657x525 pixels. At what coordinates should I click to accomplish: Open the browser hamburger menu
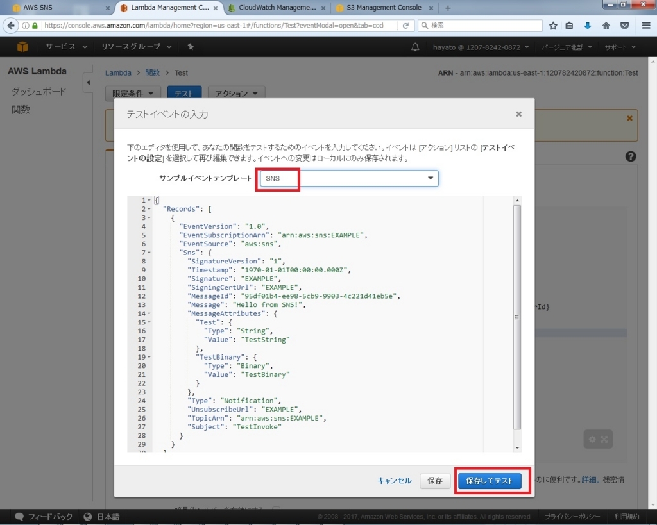pyautogui.click(x=645, y=26)
